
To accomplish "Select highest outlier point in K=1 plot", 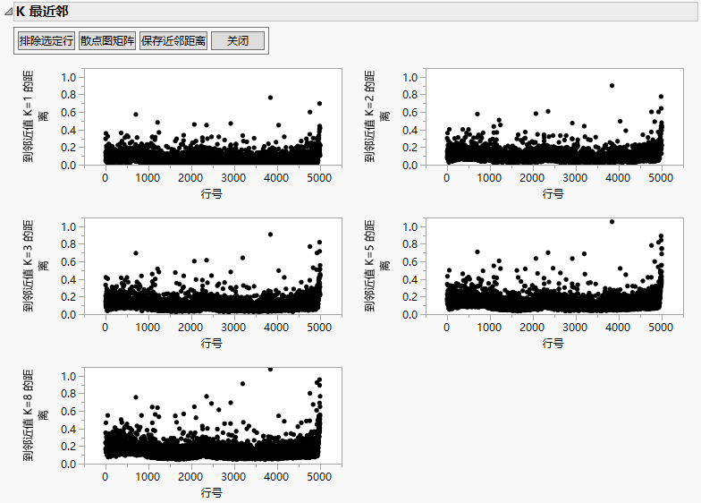I will coord(270,98).
